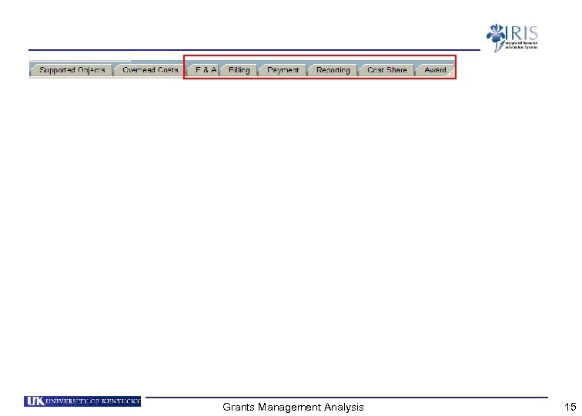Click the page number 15

[x=570, y=407]
